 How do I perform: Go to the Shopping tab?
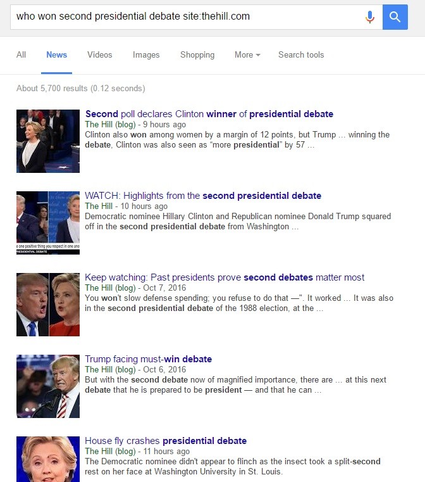(197, 54)
